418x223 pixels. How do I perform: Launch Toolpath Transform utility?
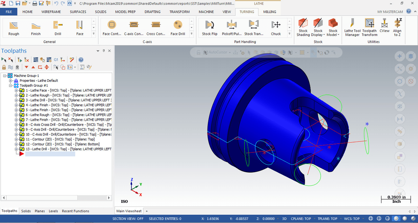coord(370,27)
